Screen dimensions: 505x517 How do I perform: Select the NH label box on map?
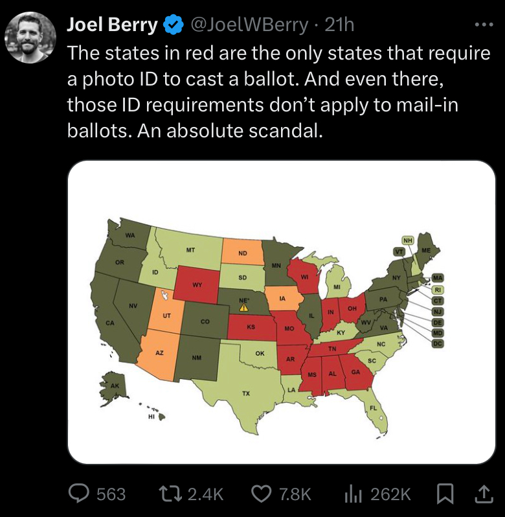point(408,240)
